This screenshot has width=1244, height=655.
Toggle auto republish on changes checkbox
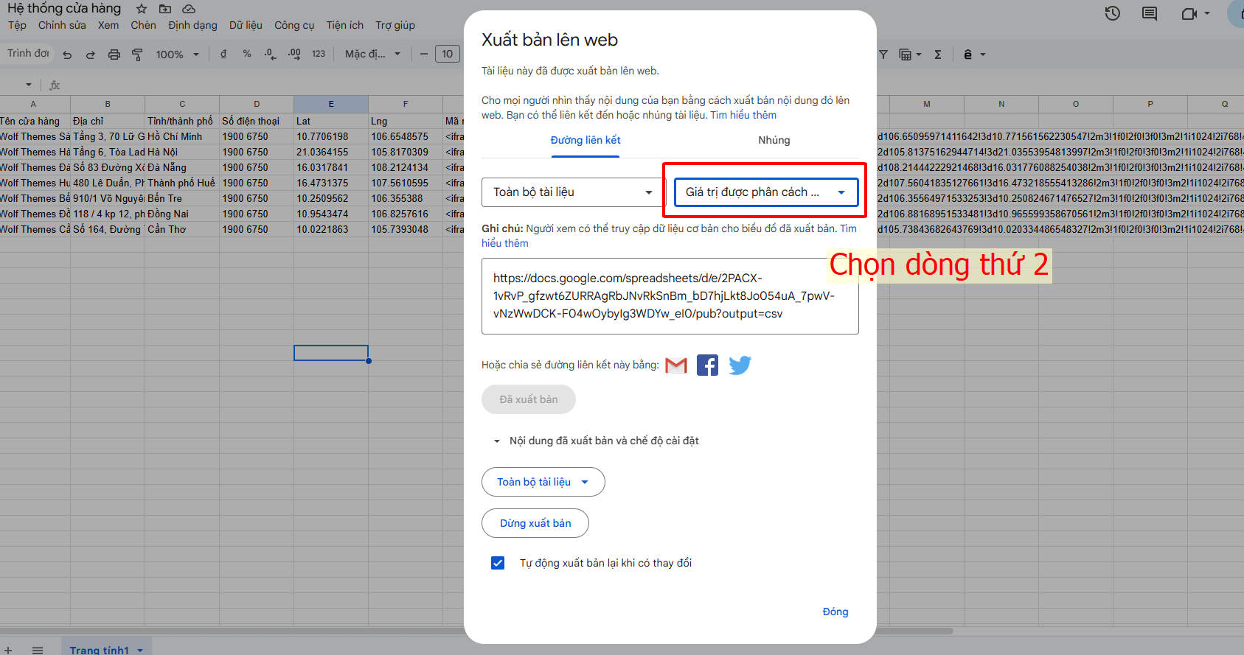[x=498, y=563]
